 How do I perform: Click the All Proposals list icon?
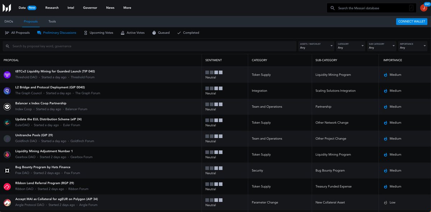tap(7, 33)
